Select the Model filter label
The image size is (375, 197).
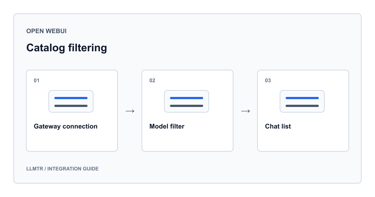tap(167, 126)
